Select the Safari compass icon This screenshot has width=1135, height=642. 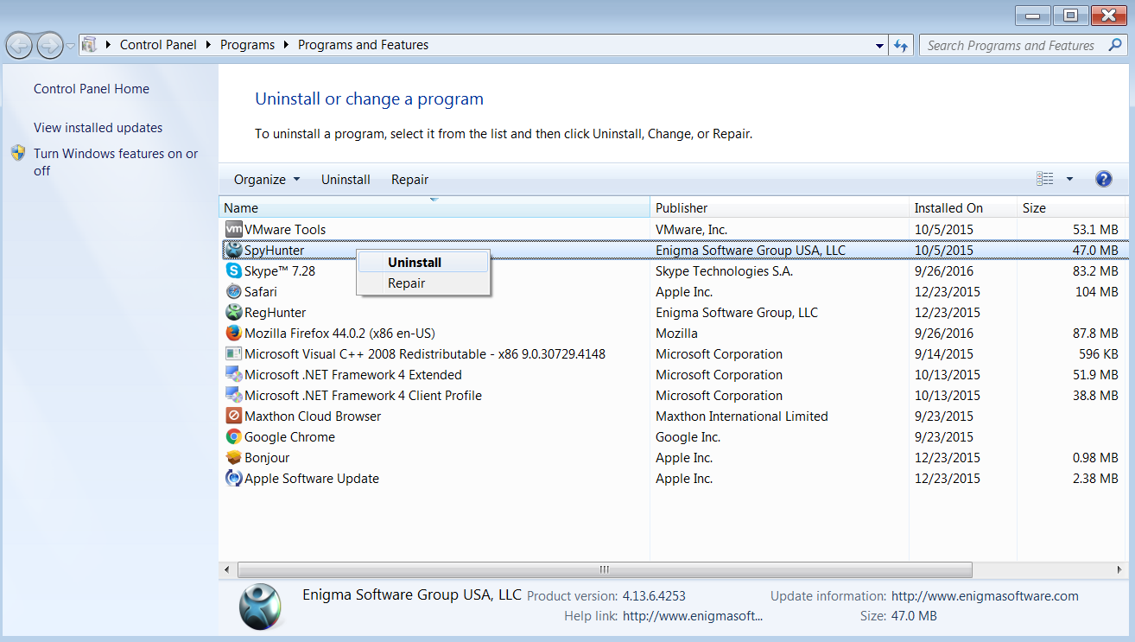tap(233, 292)
